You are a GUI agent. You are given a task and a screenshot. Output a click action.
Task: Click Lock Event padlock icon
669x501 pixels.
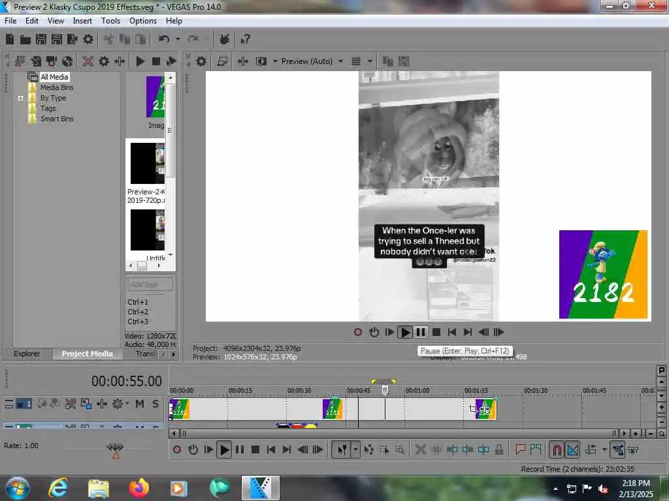pos(498,449)
